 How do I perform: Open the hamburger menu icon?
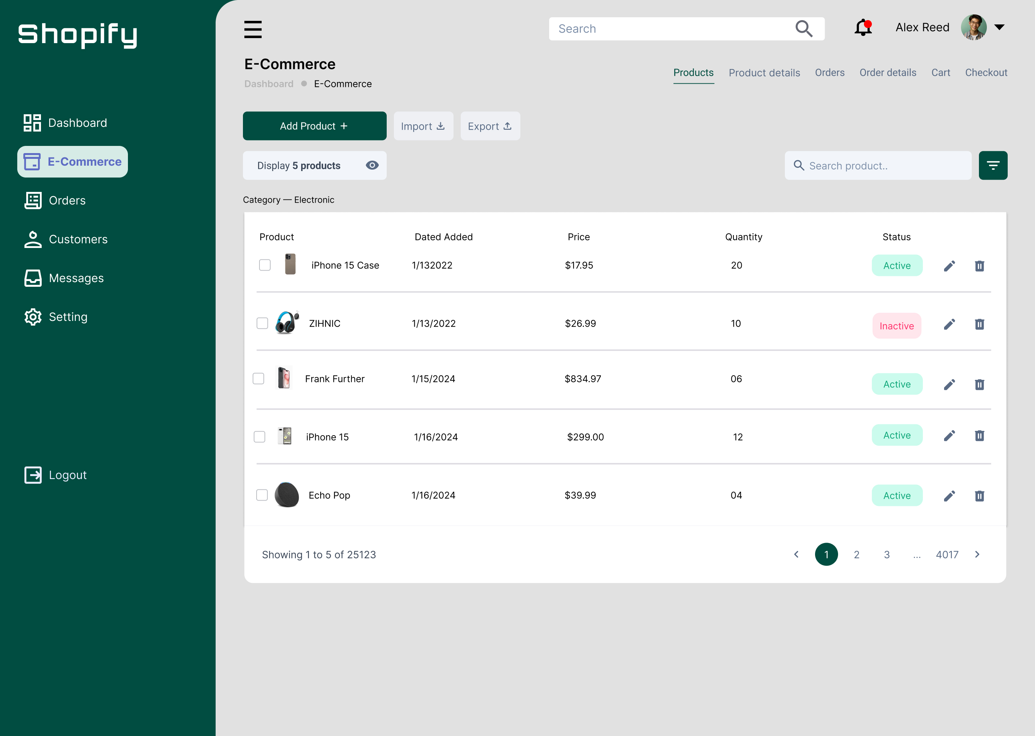(x=253, y=29)
